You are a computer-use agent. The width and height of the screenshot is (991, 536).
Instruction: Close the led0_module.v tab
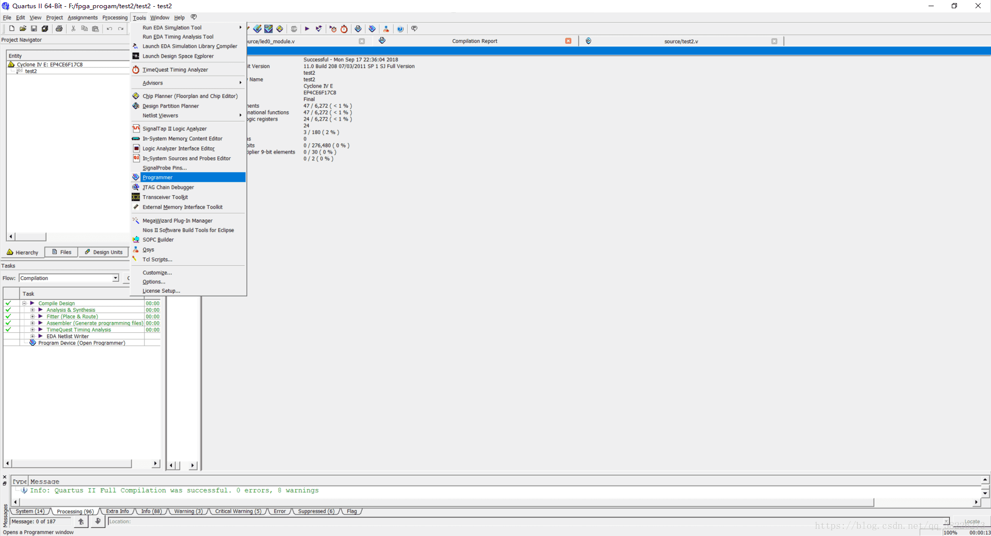pos(362,41)
